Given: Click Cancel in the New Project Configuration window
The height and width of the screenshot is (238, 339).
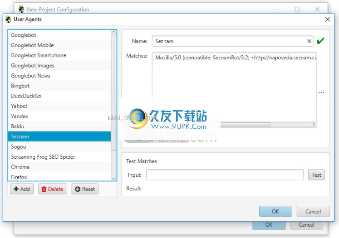Looking at the screenshot, I should (306, 225).
